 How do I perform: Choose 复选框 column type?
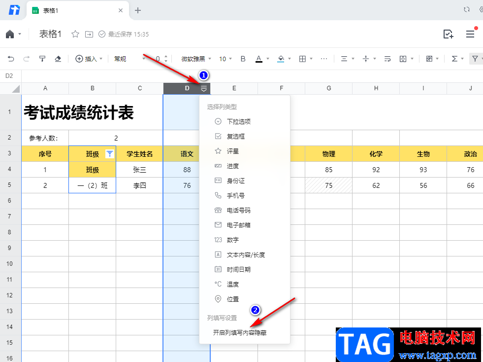tap(245, 137)
